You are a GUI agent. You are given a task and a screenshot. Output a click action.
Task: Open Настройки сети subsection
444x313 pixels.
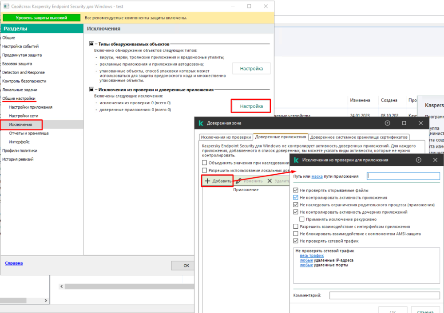(24, 116)
